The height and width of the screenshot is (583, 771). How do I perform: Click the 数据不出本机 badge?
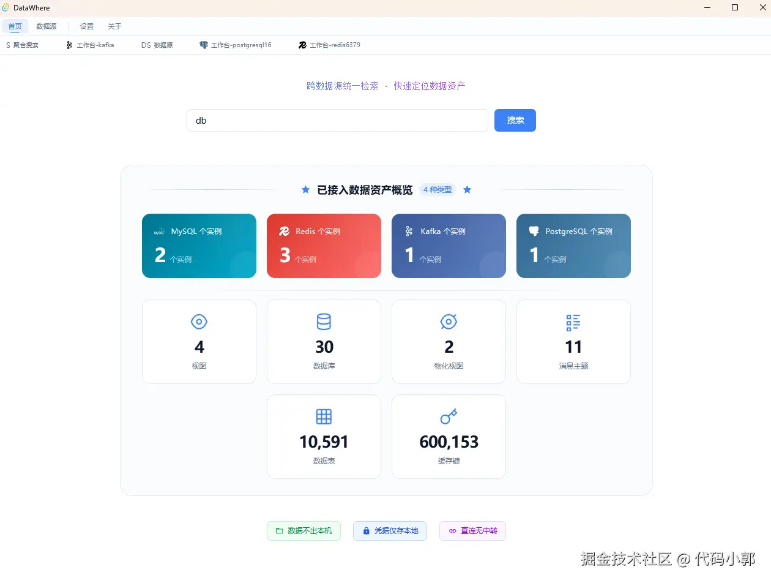[x=304, y=531]
